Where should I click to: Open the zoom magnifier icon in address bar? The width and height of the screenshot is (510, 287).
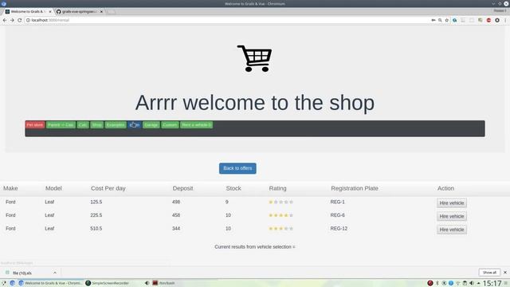click(x=440, y=20)
